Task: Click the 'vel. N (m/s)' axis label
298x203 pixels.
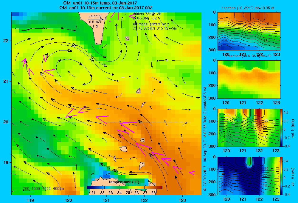Action: pos(293,129)
